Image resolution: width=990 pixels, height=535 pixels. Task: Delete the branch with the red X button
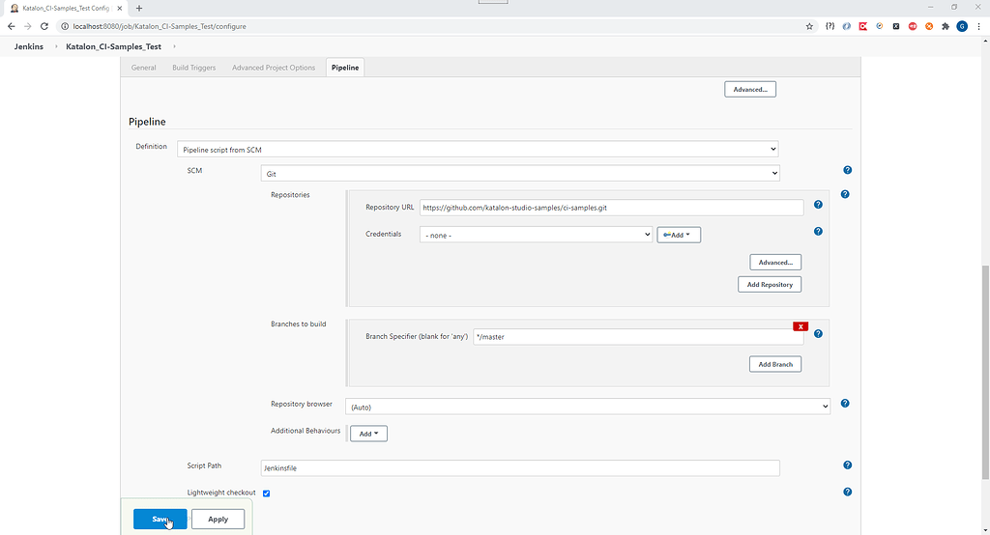coord(801,326)
